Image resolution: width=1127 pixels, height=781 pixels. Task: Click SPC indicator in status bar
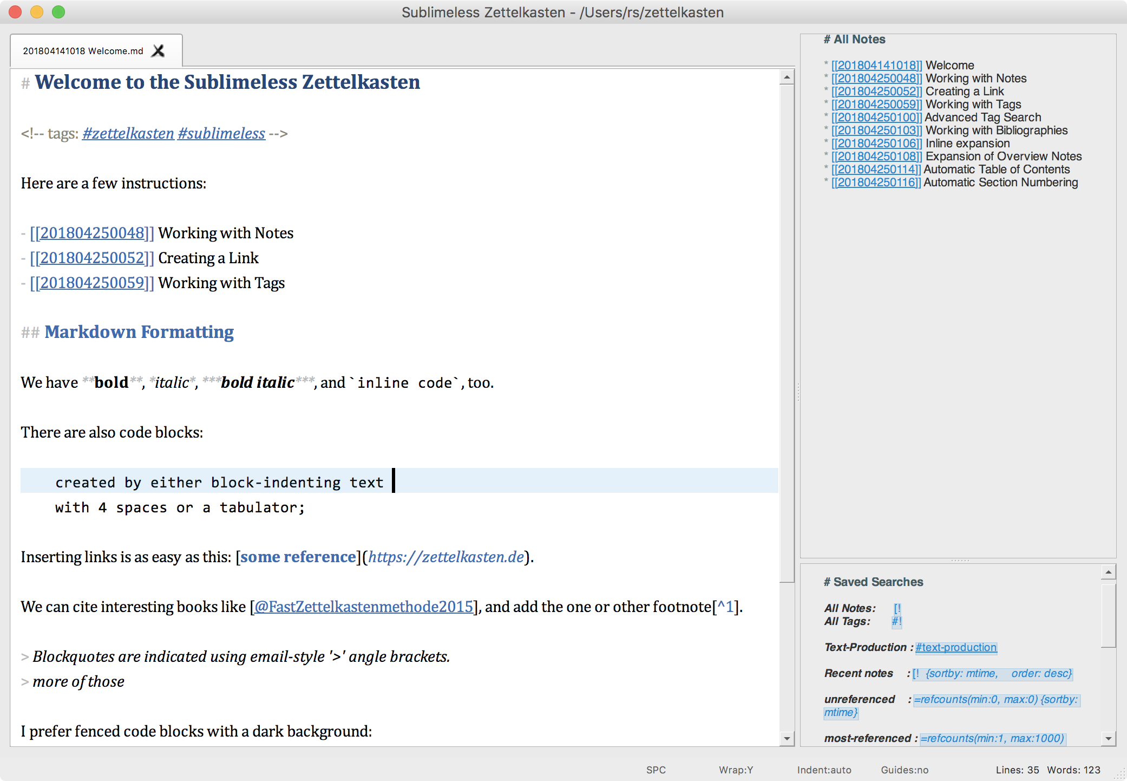coord(656,770)
